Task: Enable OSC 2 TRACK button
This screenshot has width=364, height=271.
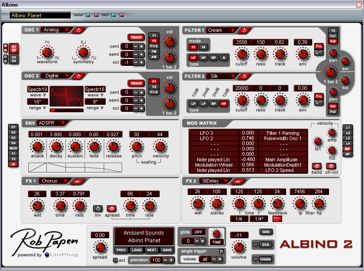Action: click(136, 83)
